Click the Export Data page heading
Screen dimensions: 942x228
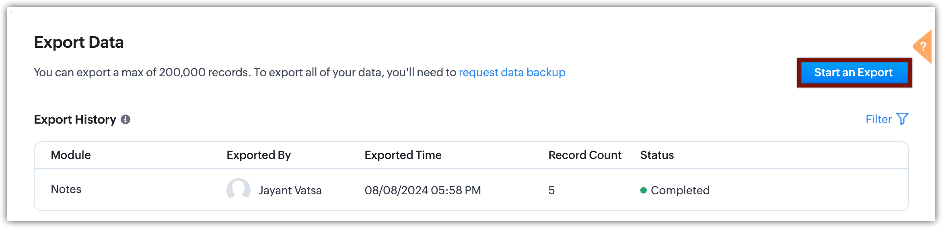tap(79, 42)
